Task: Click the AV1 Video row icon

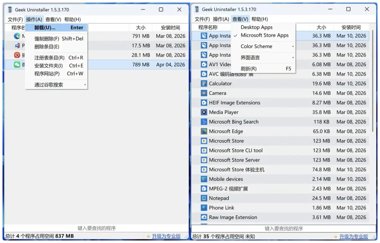Action: coord(204,64)
